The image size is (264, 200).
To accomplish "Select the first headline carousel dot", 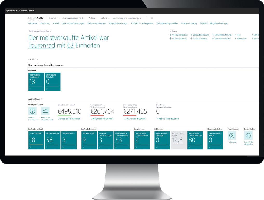I will click(29, 59).
